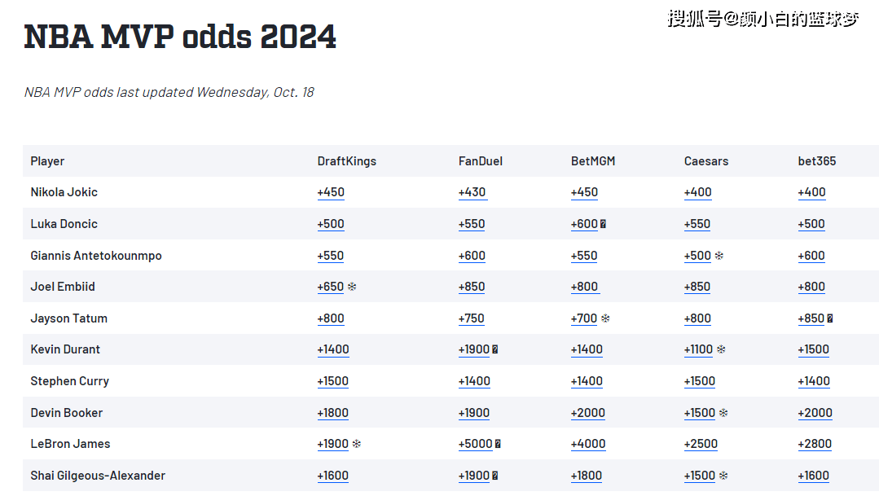Click snowflake icon beside Devin Booker's Caesars +1500
The height and width of the screenshot is (496, 879).
coord(723,413)
